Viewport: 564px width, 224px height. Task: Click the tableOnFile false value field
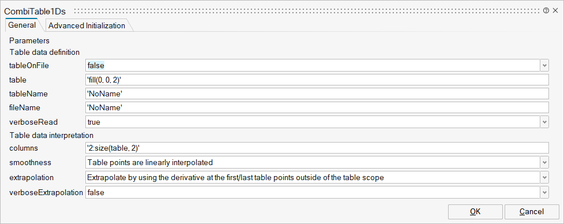coord(313,66)
